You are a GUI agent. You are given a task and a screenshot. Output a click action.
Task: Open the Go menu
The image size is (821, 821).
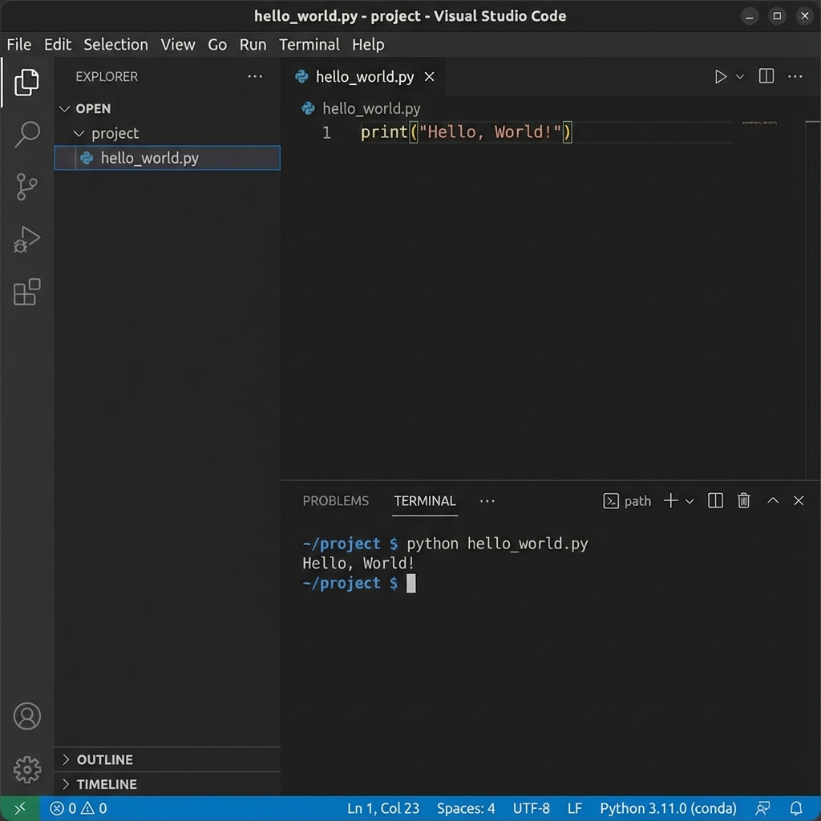[217, 45]
